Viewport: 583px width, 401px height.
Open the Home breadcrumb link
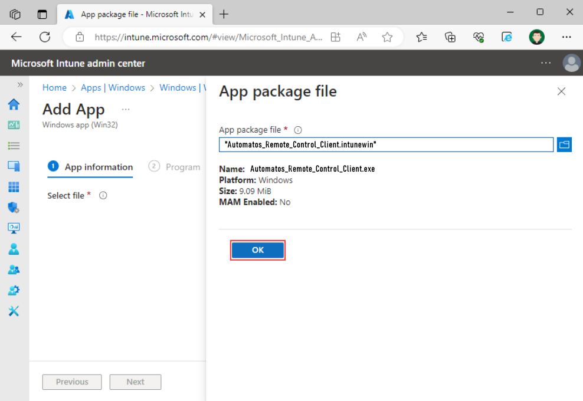54,88
